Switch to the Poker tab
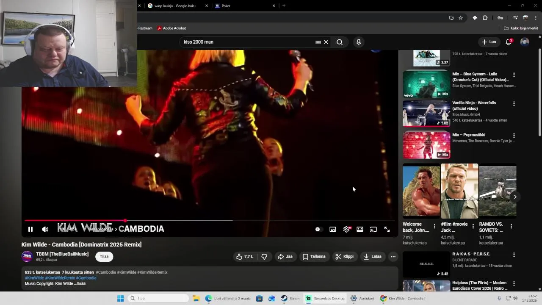The height and width of the screenshot is (305, 542). (242, 6)
